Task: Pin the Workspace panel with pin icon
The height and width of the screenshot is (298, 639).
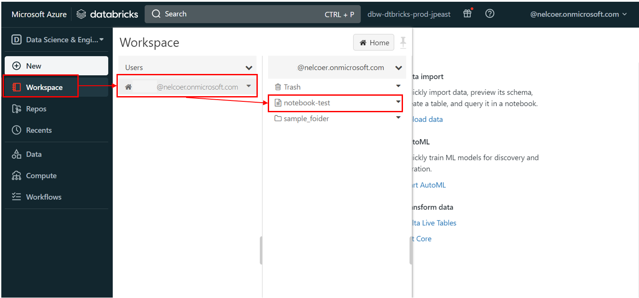Action: click(403, 43)
